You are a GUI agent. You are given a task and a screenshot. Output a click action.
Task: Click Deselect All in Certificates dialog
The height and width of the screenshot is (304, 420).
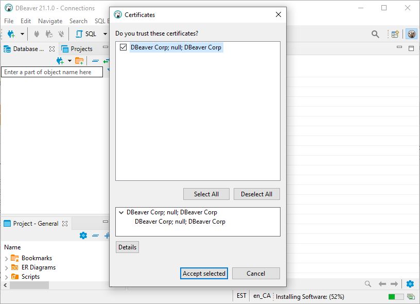click(257, 194)
